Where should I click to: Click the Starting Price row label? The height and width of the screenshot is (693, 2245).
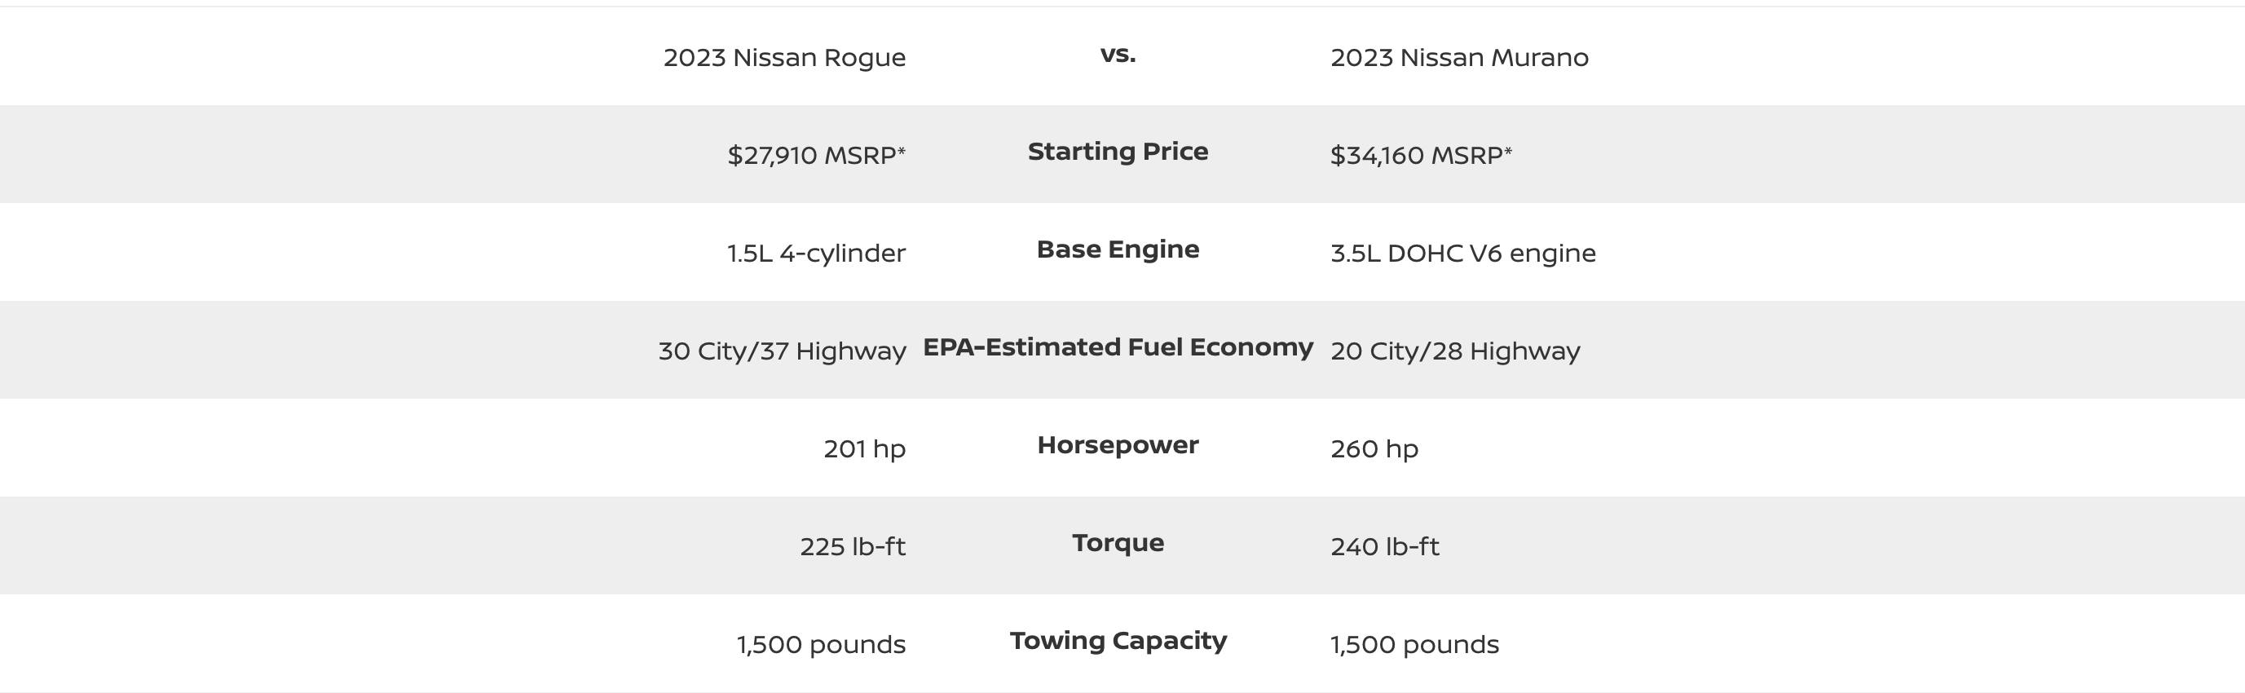pos(1118,152)
